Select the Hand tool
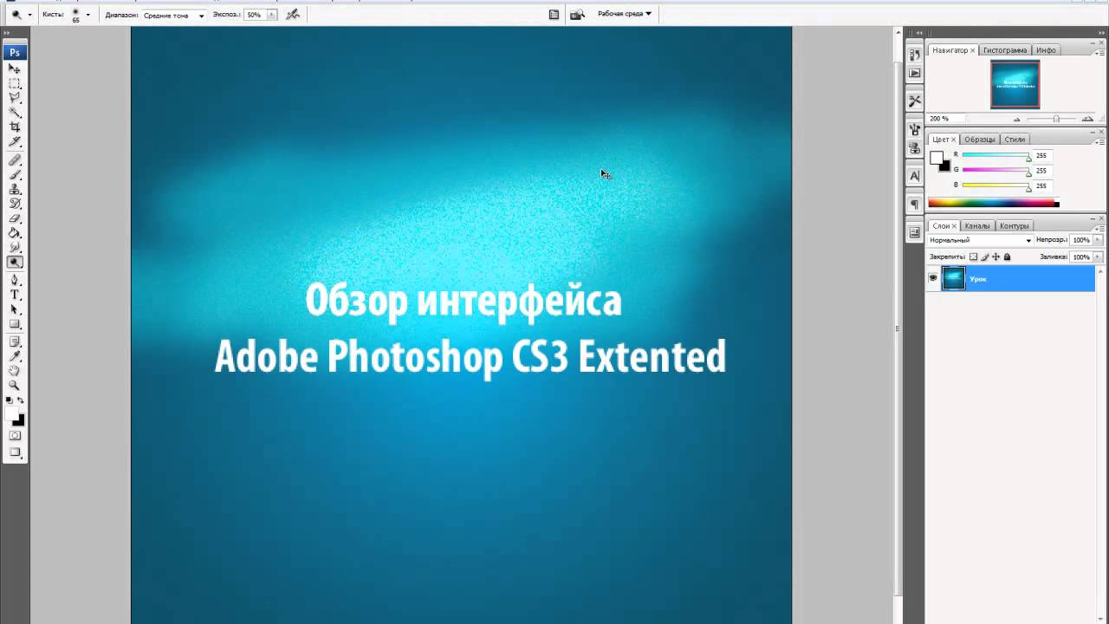 (x=15, y=371)
